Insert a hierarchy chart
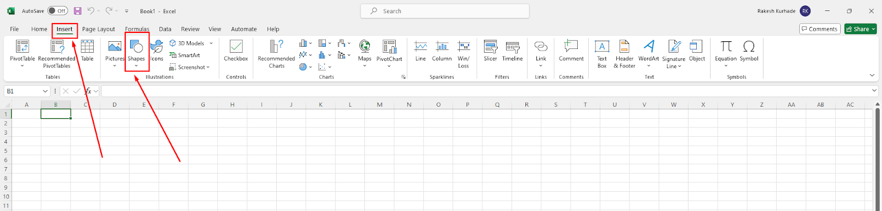This screenshot has width=882, height=211. pyautogui.click(x=325, y=43)
